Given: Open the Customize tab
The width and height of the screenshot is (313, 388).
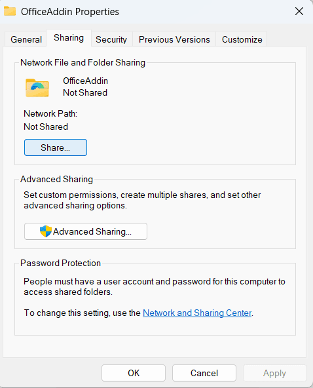Looking at the screenshot, I should [x=242, y=39].
